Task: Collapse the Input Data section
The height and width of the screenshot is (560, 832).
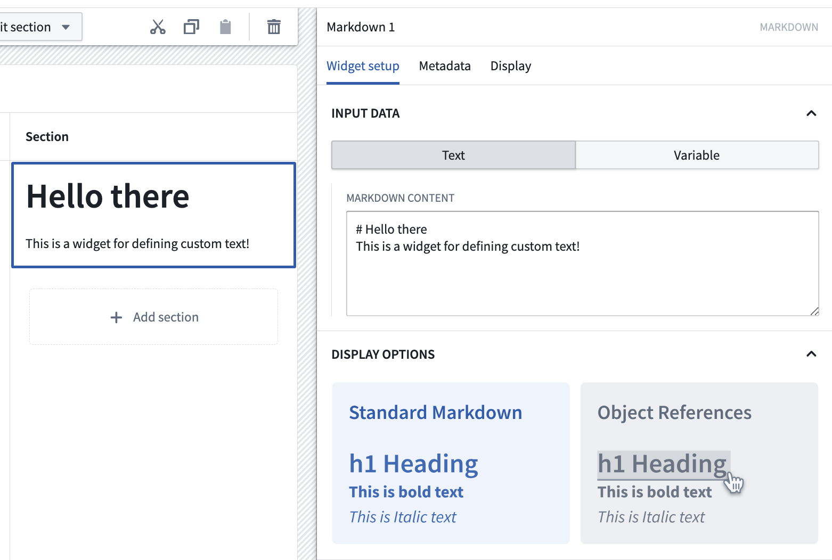Action: 811,113
